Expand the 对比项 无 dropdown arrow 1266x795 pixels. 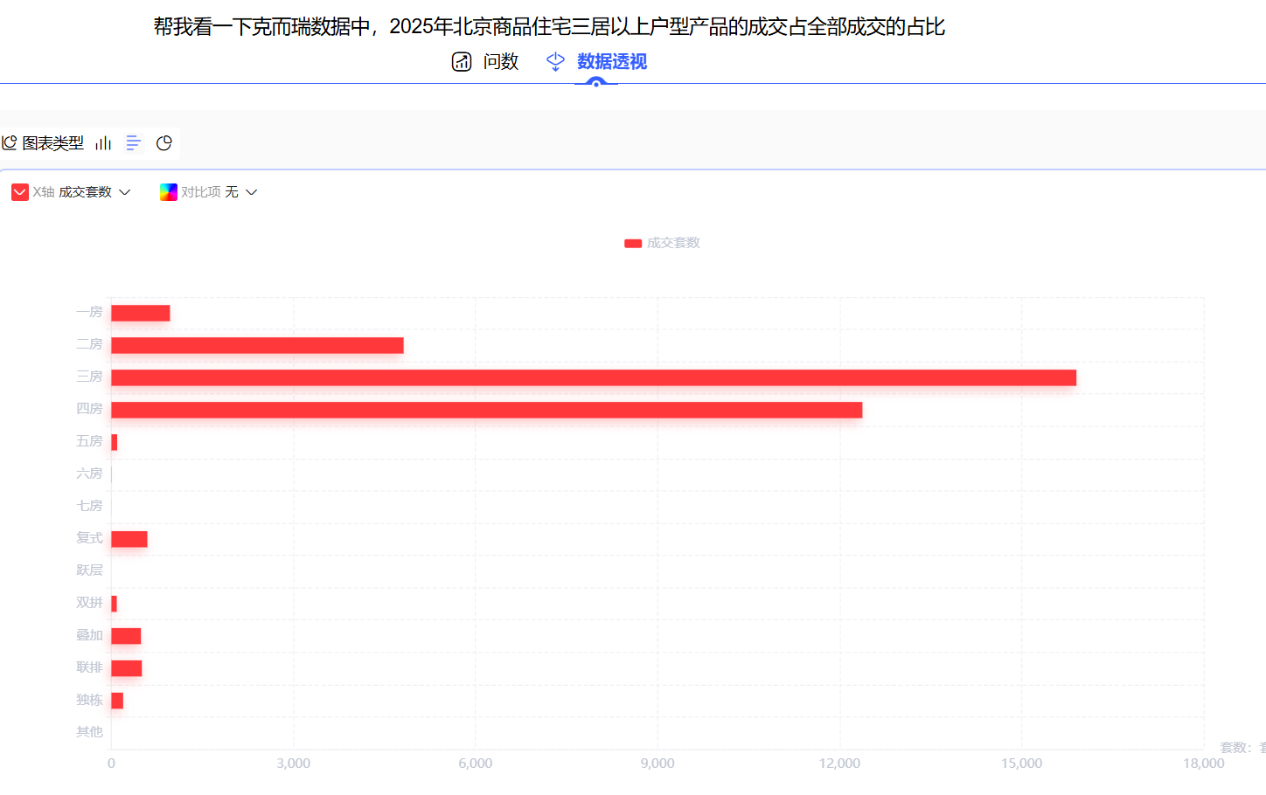tap(252, 192)
